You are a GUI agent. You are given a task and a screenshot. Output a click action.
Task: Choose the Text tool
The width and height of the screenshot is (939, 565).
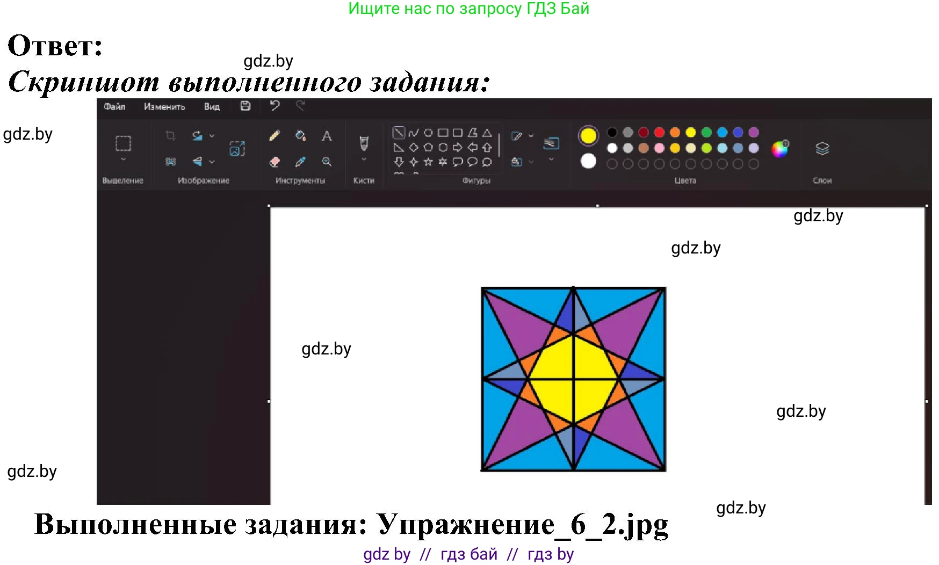327,136
